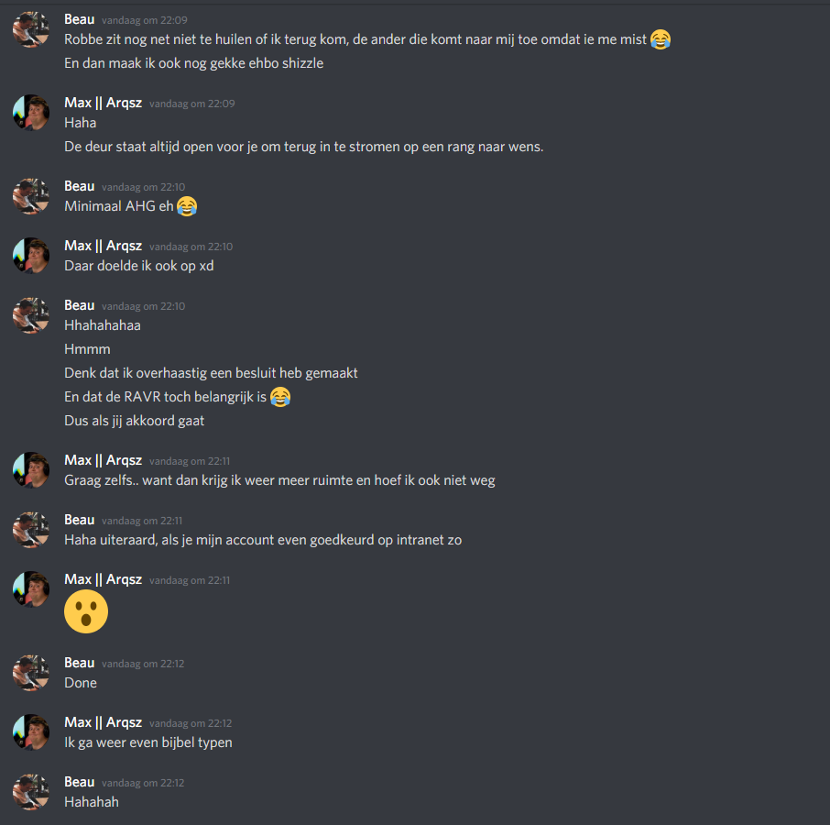Click Beau's avatar next to "Minimaal AHG eh"

click(x=30, y=195)
